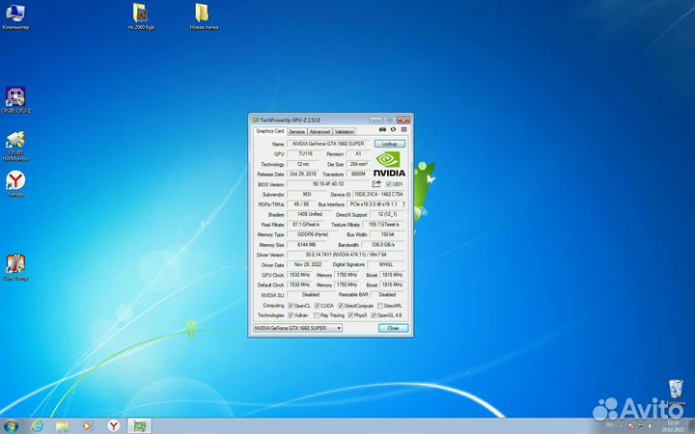The height and width of the screenshot is (434, 695).
Task: Click the RU language indicator in tray
Action: coord(610,425)
